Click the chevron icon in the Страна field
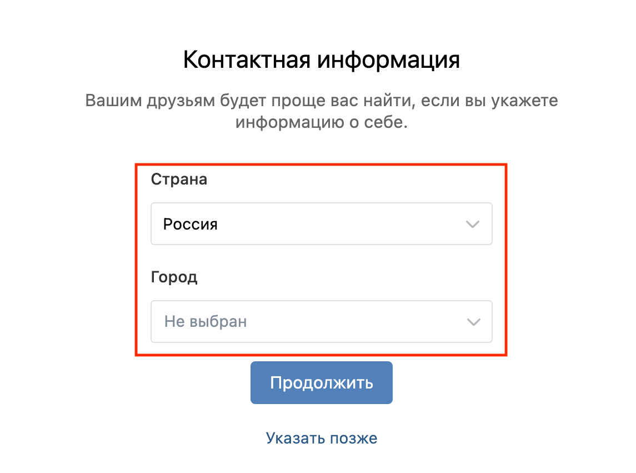 472,224
